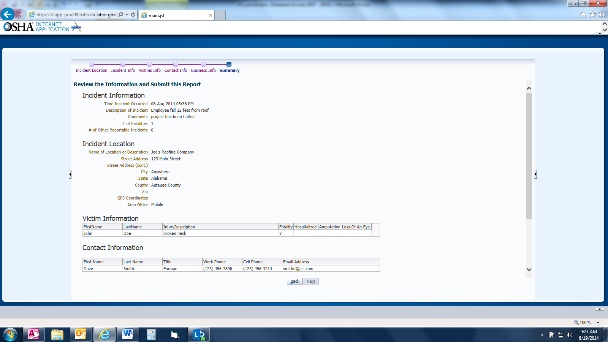Click the email smithd@jcc.com cell

click(x=331, y=269)
